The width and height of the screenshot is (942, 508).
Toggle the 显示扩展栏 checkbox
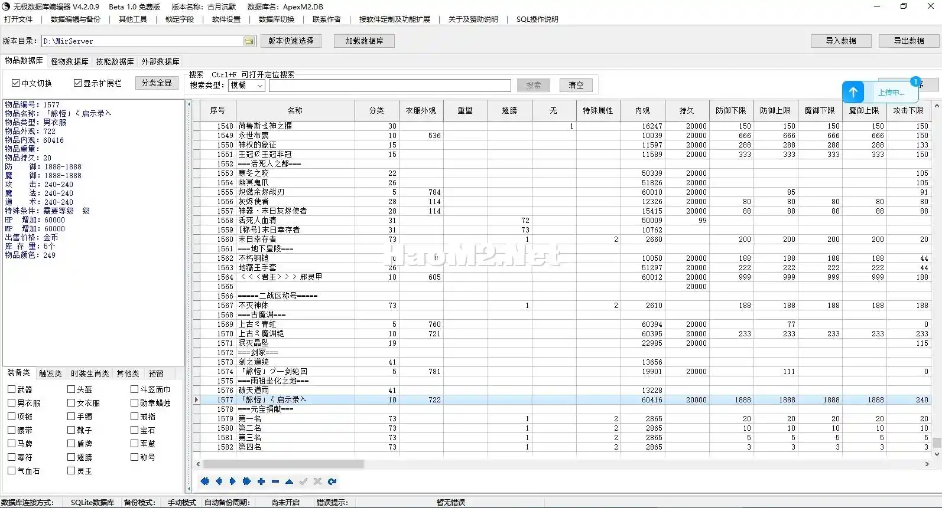pos(77,83)
